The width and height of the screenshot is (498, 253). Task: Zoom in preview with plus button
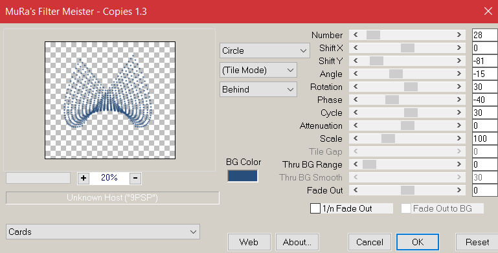pos(83,178)
